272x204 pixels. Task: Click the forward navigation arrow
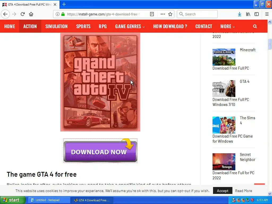(x=14, y=14)
